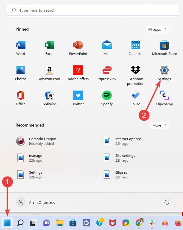183x230 pixels.
Task: Open Microsoft Store from pinned section
Action: click(164, 48)
